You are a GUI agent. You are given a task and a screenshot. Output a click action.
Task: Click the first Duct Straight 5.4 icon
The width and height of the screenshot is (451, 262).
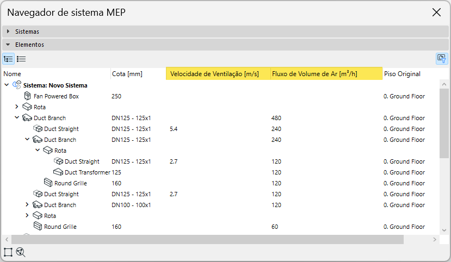point(38,129)
